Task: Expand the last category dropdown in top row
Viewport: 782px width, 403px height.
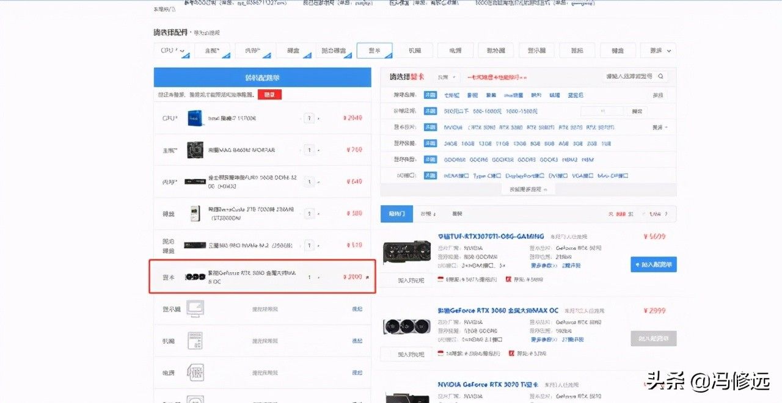Action: coord(658,51)
